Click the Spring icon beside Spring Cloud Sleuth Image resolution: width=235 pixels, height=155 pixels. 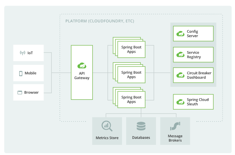click(180, 102)
